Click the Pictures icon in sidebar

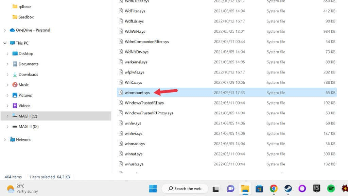tap(15, 95)
